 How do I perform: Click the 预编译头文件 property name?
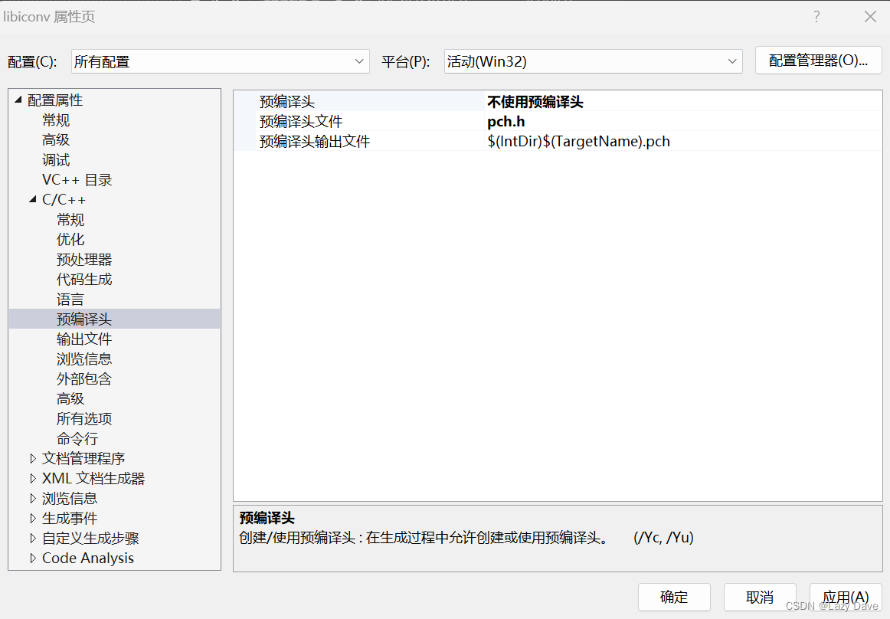point(301,122)
